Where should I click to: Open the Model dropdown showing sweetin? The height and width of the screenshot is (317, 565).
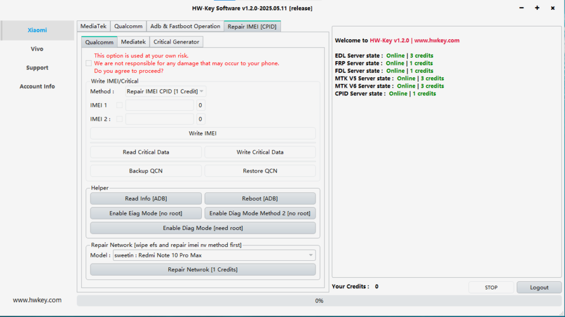click(x=214, y=255)
